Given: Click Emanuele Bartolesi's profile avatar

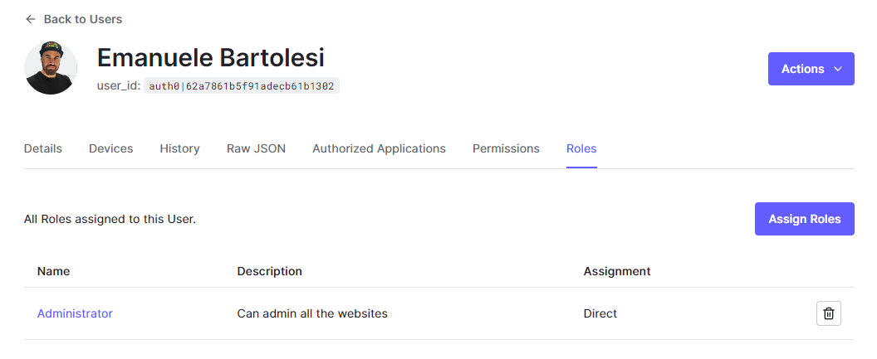Looking at the screenshot, I should coord(51,68).
